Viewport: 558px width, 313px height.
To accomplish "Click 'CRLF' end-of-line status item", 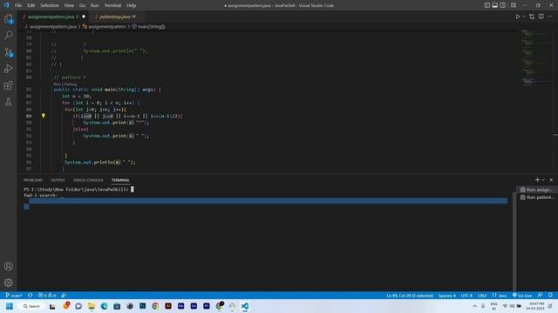I will 482,296.
